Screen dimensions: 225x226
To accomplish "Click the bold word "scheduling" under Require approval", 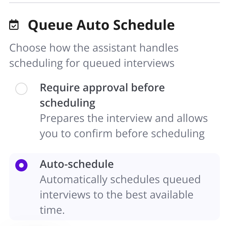I will [x=68, y=103].
